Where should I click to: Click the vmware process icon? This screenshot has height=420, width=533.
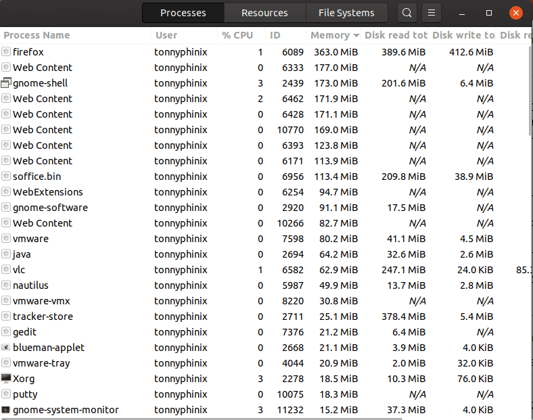[6, 238]
